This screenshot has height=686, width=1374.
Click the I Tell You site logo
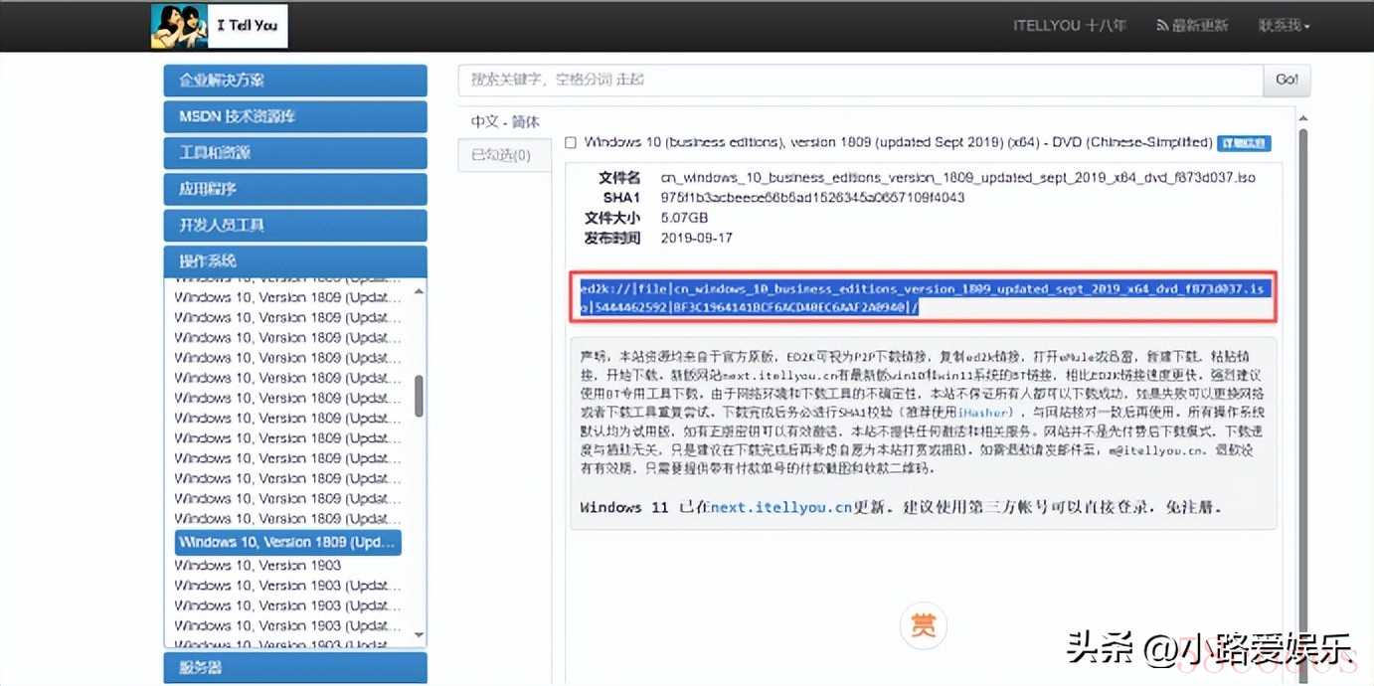click(x=219, y=26)
